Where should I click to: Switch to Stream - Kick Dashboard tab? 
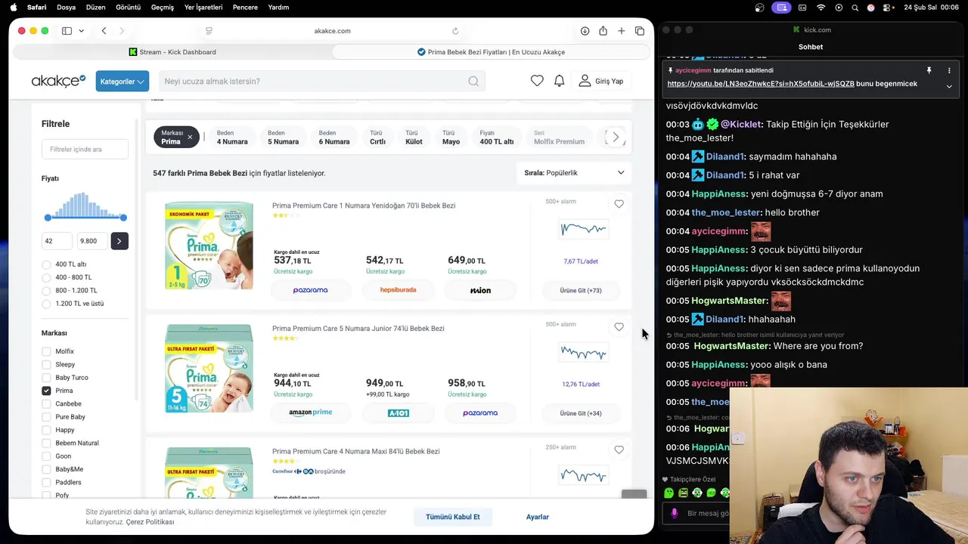(172, 52)
